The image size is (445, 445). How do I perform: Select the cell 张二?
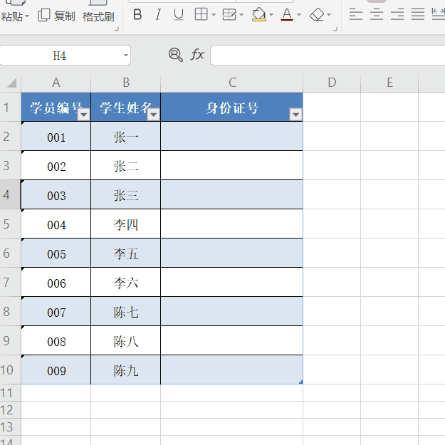coord(126,165)
